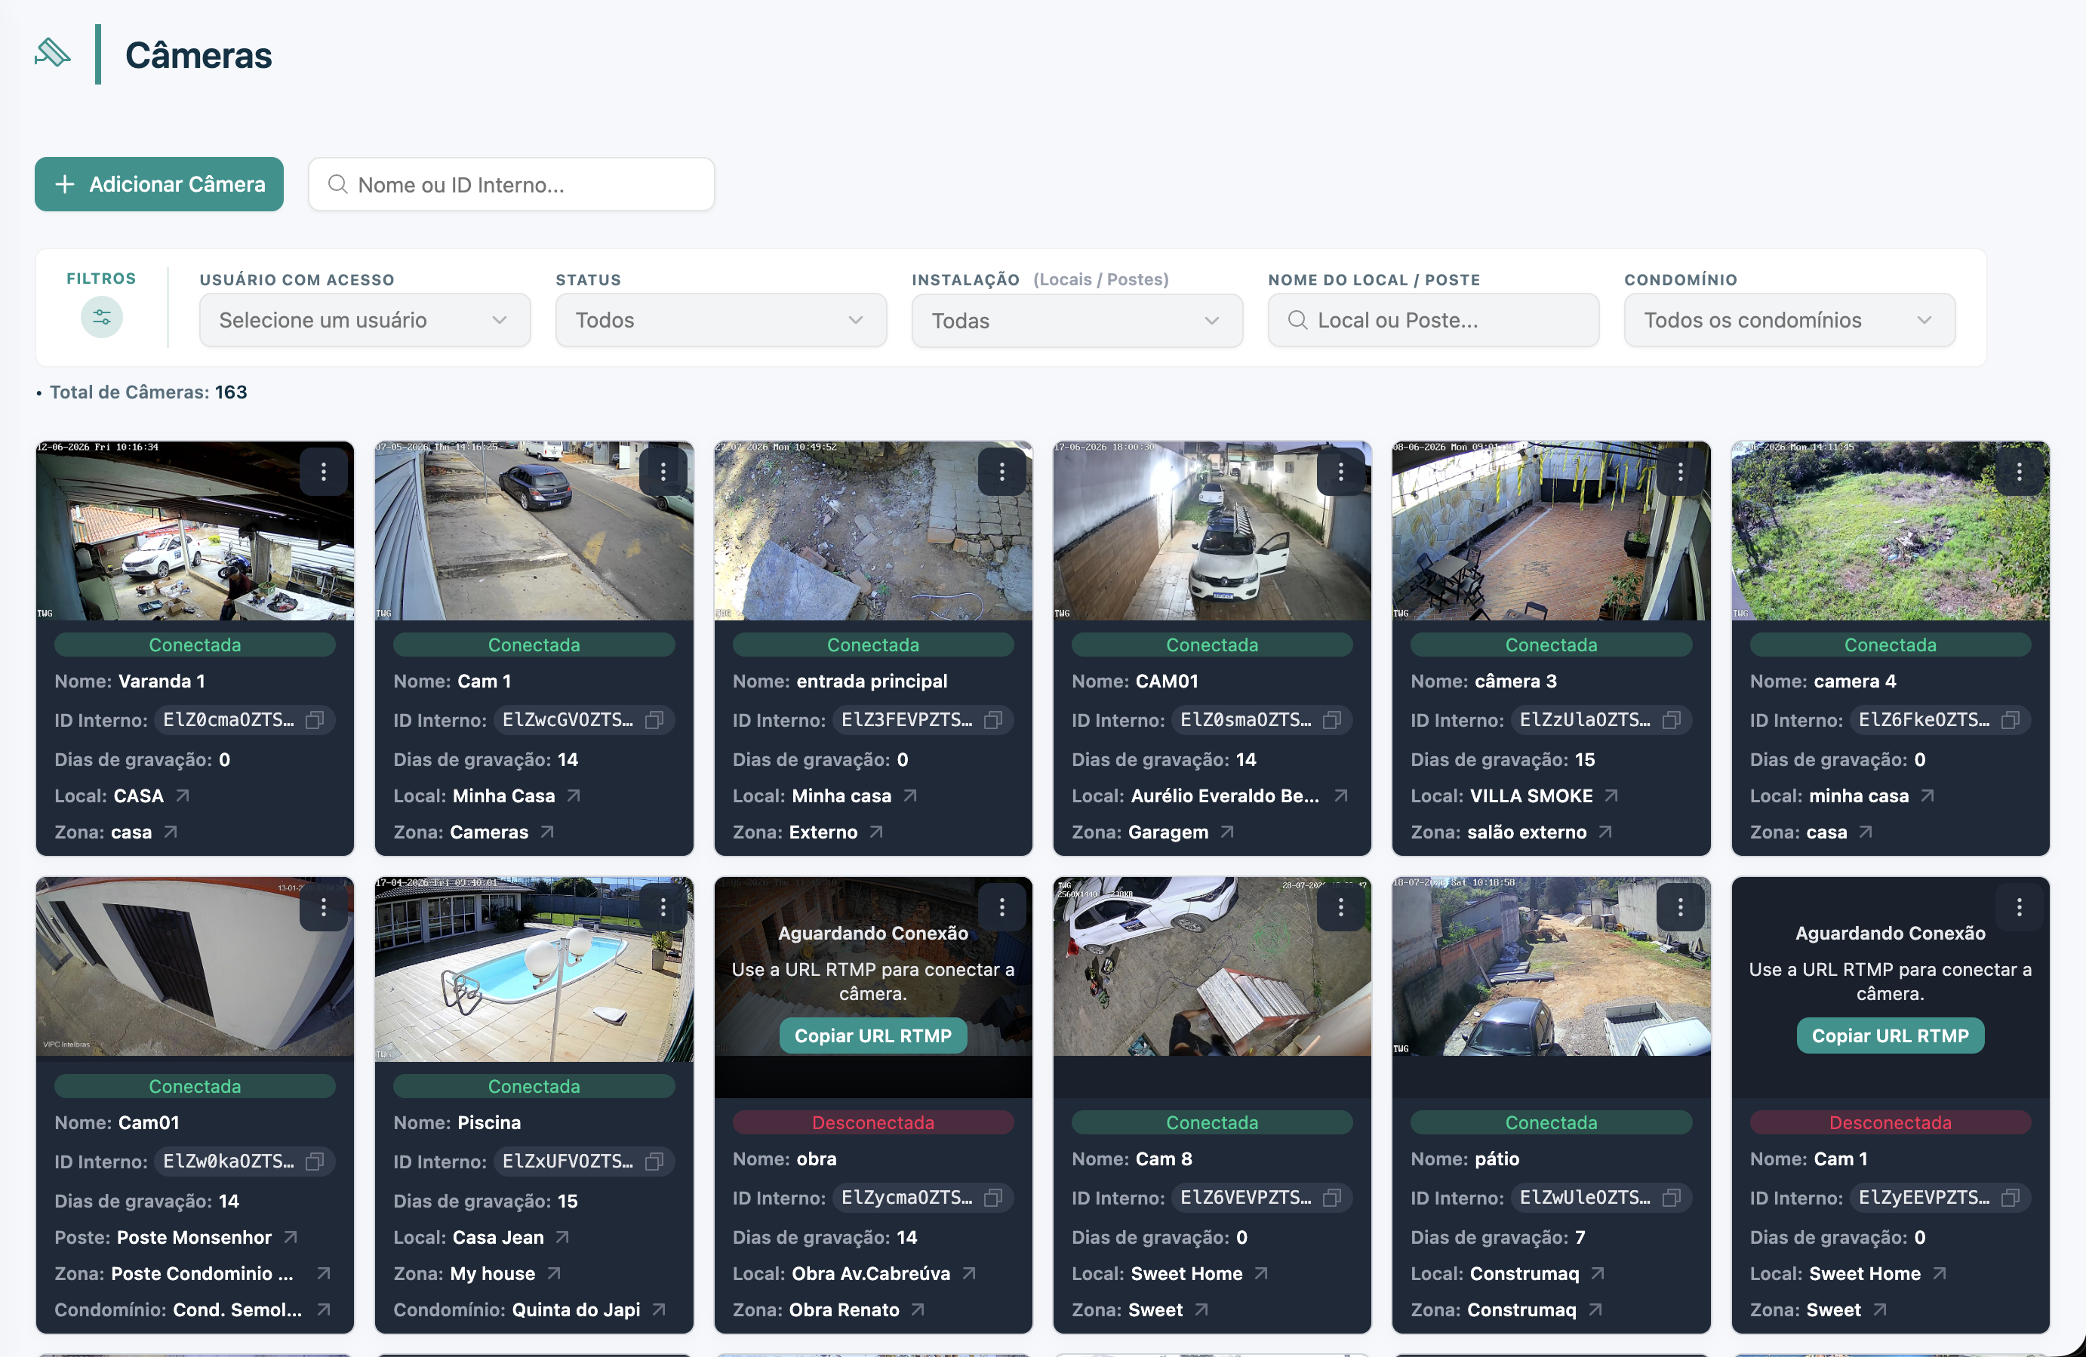The height and width of the screenshot is (1357, 2086).
Task: Open the Status dropdown showing Todos
Action: [x=721, y=320]
